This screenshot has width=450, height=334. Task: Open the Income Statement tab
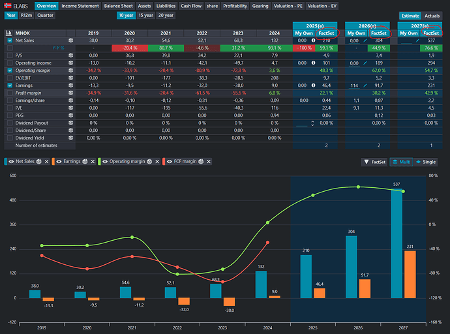pyautogui.click(x=80, y=6)
